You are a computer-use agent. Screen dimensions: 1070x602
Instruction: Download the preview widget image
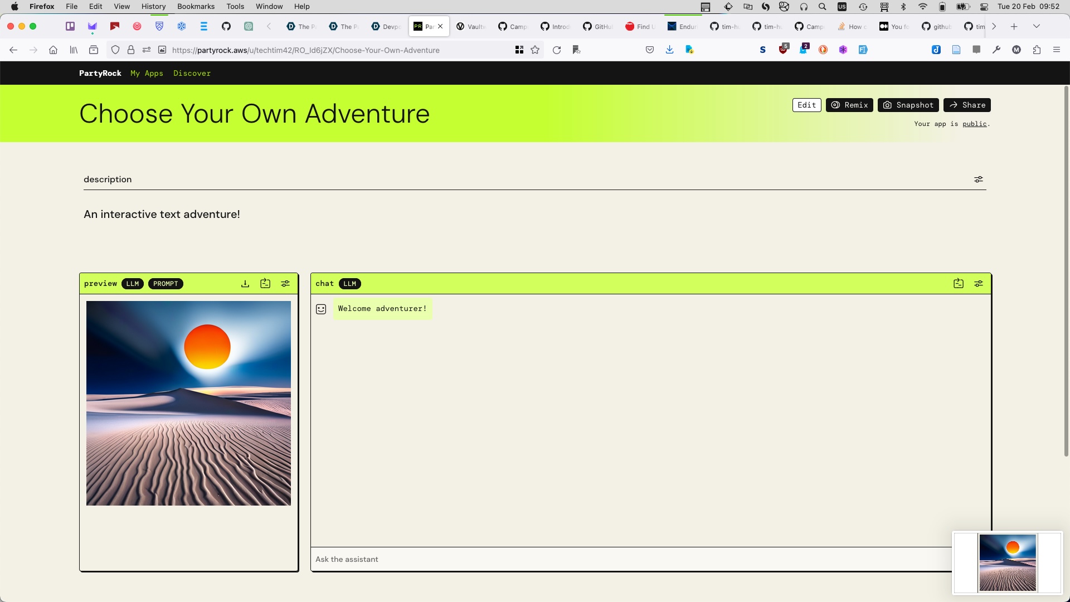[245, 284]
